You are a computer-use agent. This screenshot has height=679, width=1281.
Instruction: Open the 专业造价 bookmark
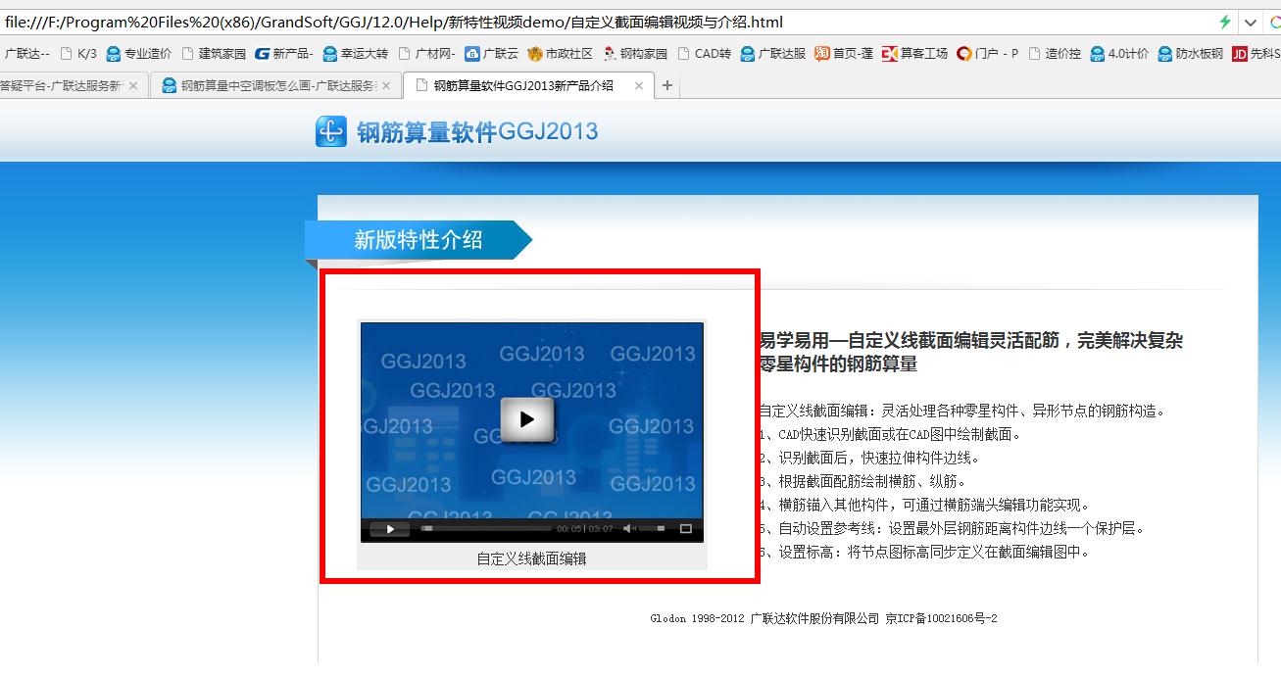[138, 54]
